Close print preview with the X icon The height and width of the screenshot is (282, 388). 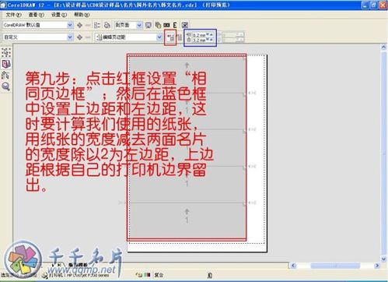click(x=185, y=25)
